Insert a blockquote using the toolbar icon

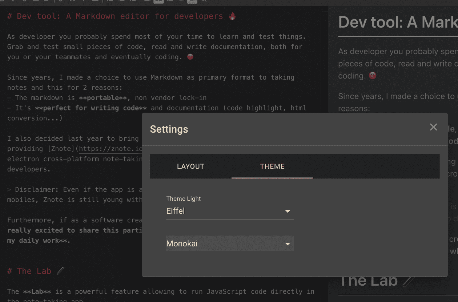point(73,1)
